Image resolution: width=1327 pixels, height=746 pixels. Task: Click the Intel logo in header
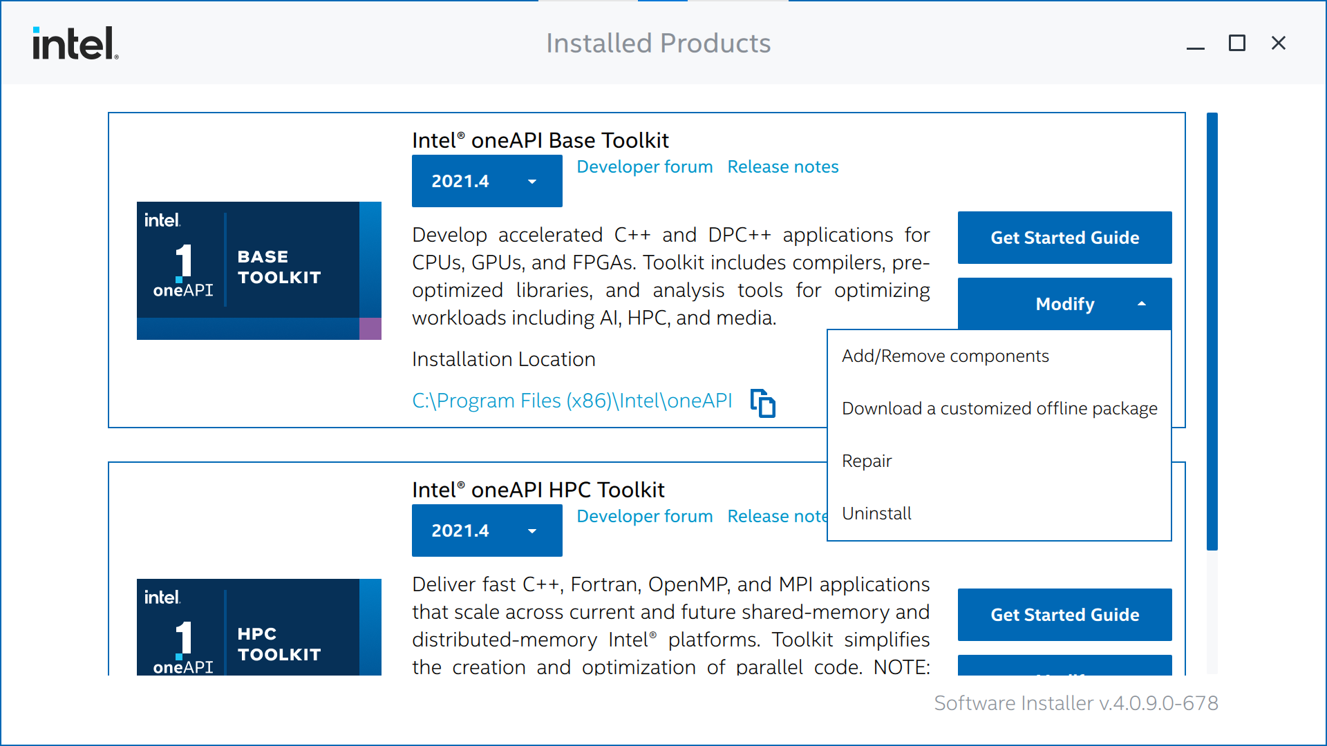click(x=75, y=44)
